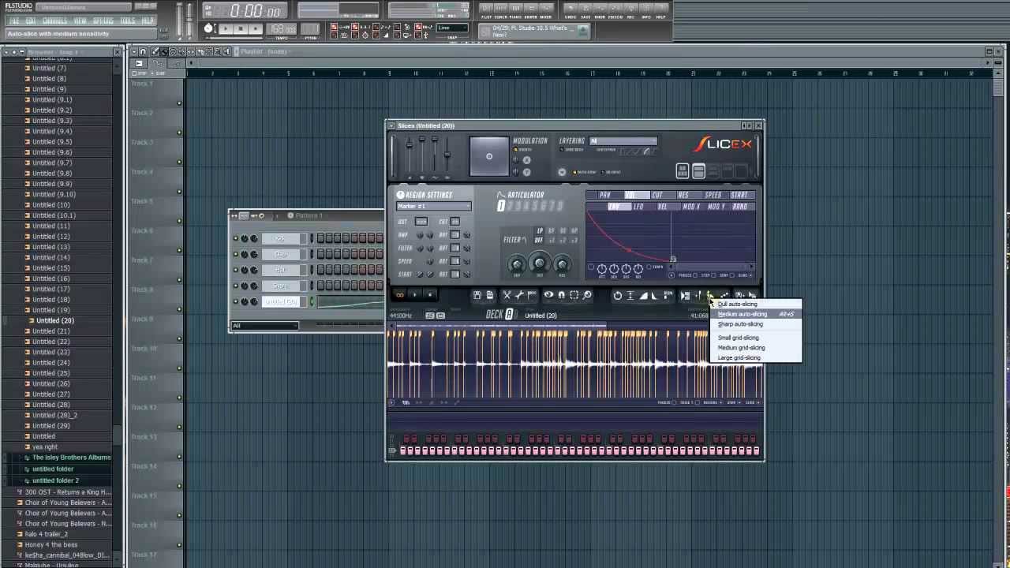This screenshot has height=568, width=1010.
Task: Open the PIANO roll shortcut icon
Action: 516,11
